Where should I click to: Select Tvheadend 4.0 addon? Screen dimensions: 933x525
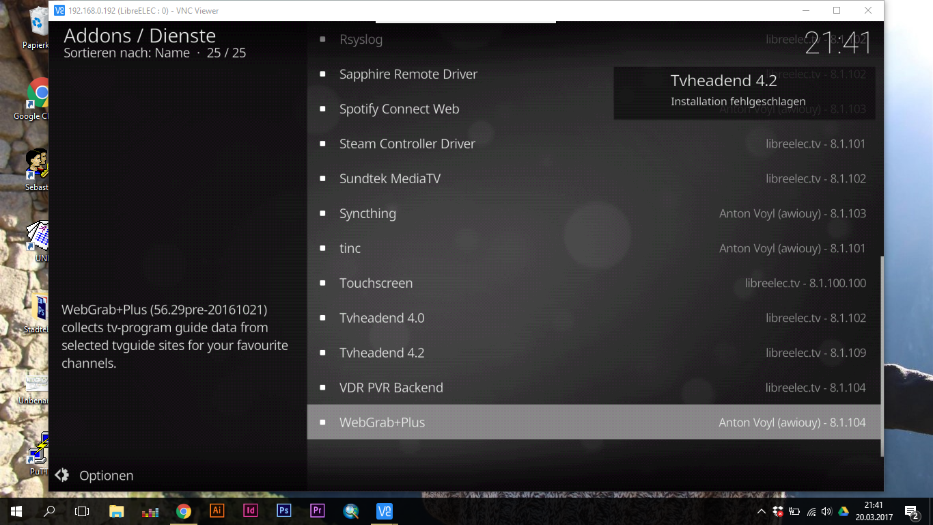pyautogui.click(x=594, y=318)
